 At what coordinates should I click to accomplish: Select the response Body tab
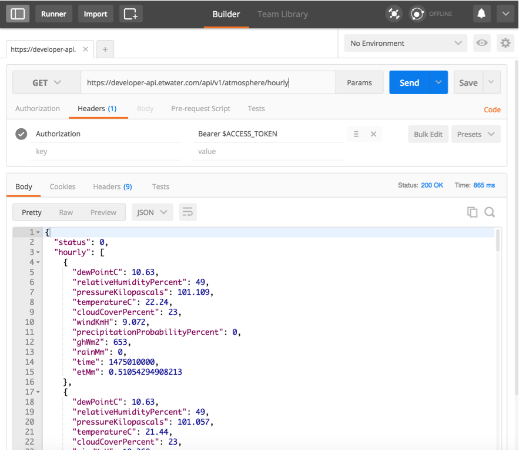(24, 186)
